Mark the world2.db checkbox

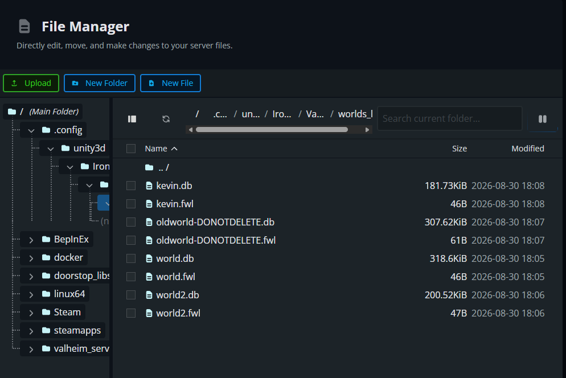pos(131,295)
